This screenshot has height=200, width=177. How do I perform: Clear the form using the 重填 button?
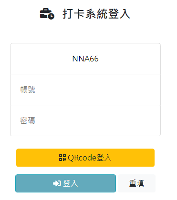[136, 183]
